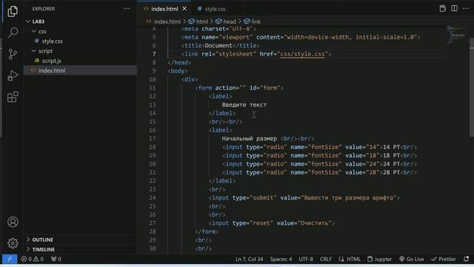Click the open preview icon in editor toolbar
This screenshot has height=267, width=474.
442,8
